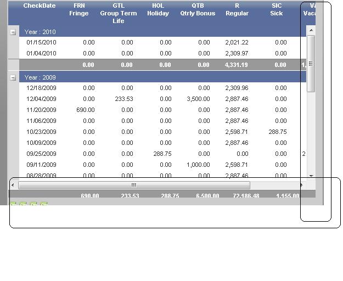Select the Year : 2009 group row label

(x=40, y=77)
